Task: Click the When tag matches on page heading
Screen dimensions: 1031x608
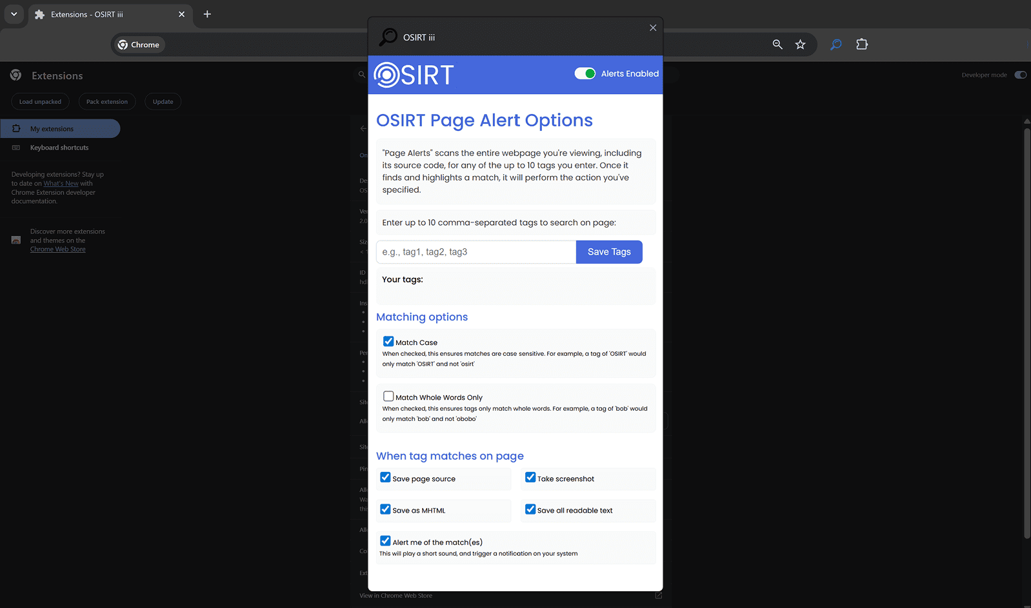Action: [x=450, y=456]
